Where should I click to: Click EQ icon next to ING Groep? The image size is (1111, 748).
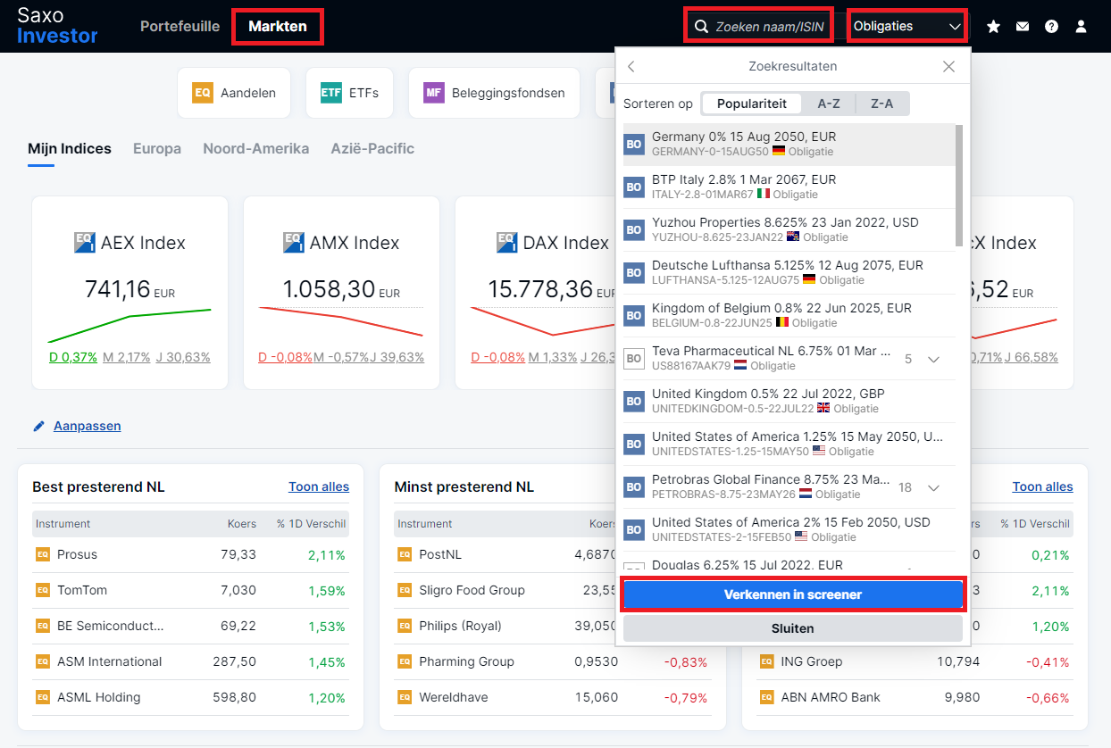click(x=766, y=661)
